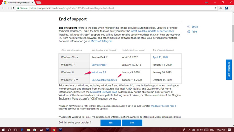The width and height of the screenshot is (234, 132).
Task: Click the 'January 14, 2020' cell
Action: [166, 65]
